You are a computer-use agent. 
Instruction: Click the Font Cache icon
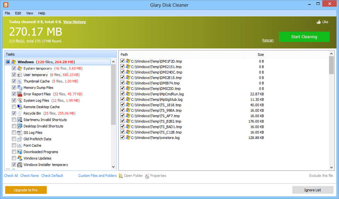point(20,146)
